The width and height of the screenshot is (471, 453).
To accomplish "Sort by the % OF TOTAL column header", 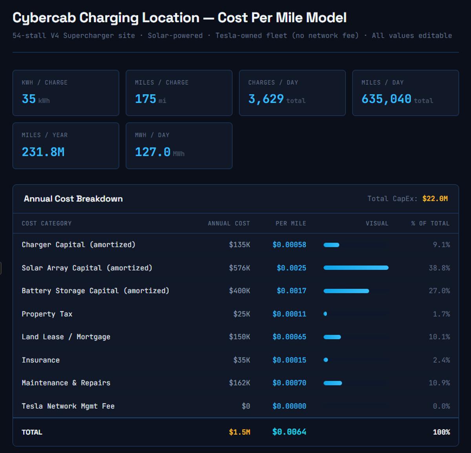I will pos(430,223).
